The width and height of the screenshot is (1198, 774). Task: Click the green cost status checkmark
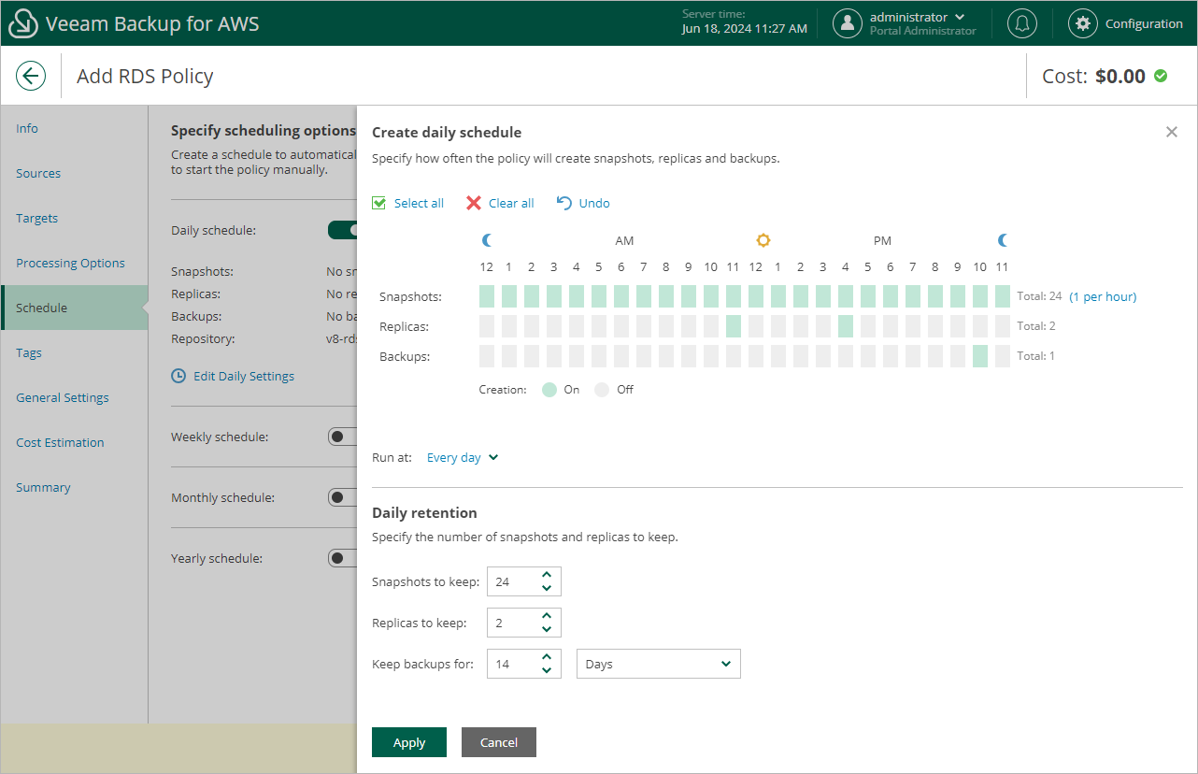[x=1161, y=76]
